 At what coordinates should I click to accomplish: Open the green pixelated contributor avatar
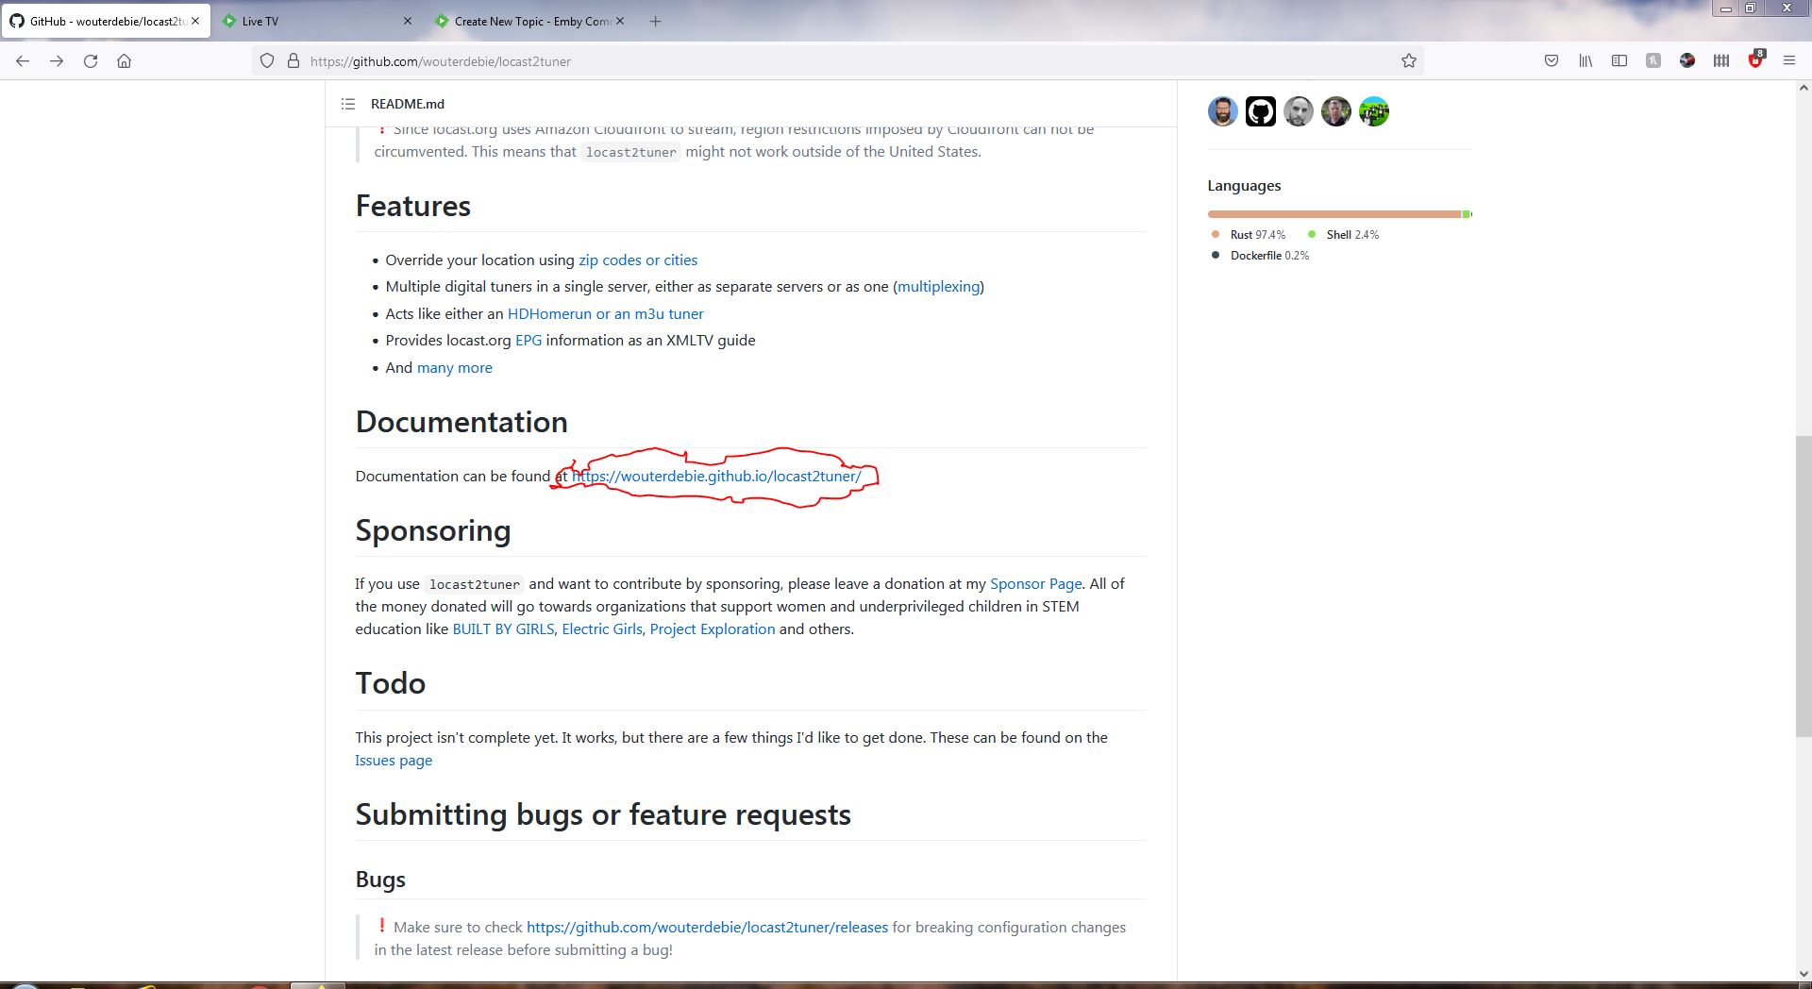click(1373, 111)
